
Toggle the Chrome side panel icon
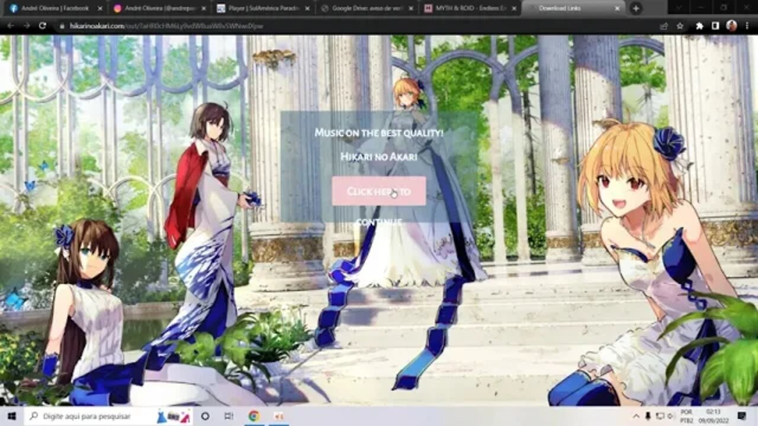(x=715, y=26)
